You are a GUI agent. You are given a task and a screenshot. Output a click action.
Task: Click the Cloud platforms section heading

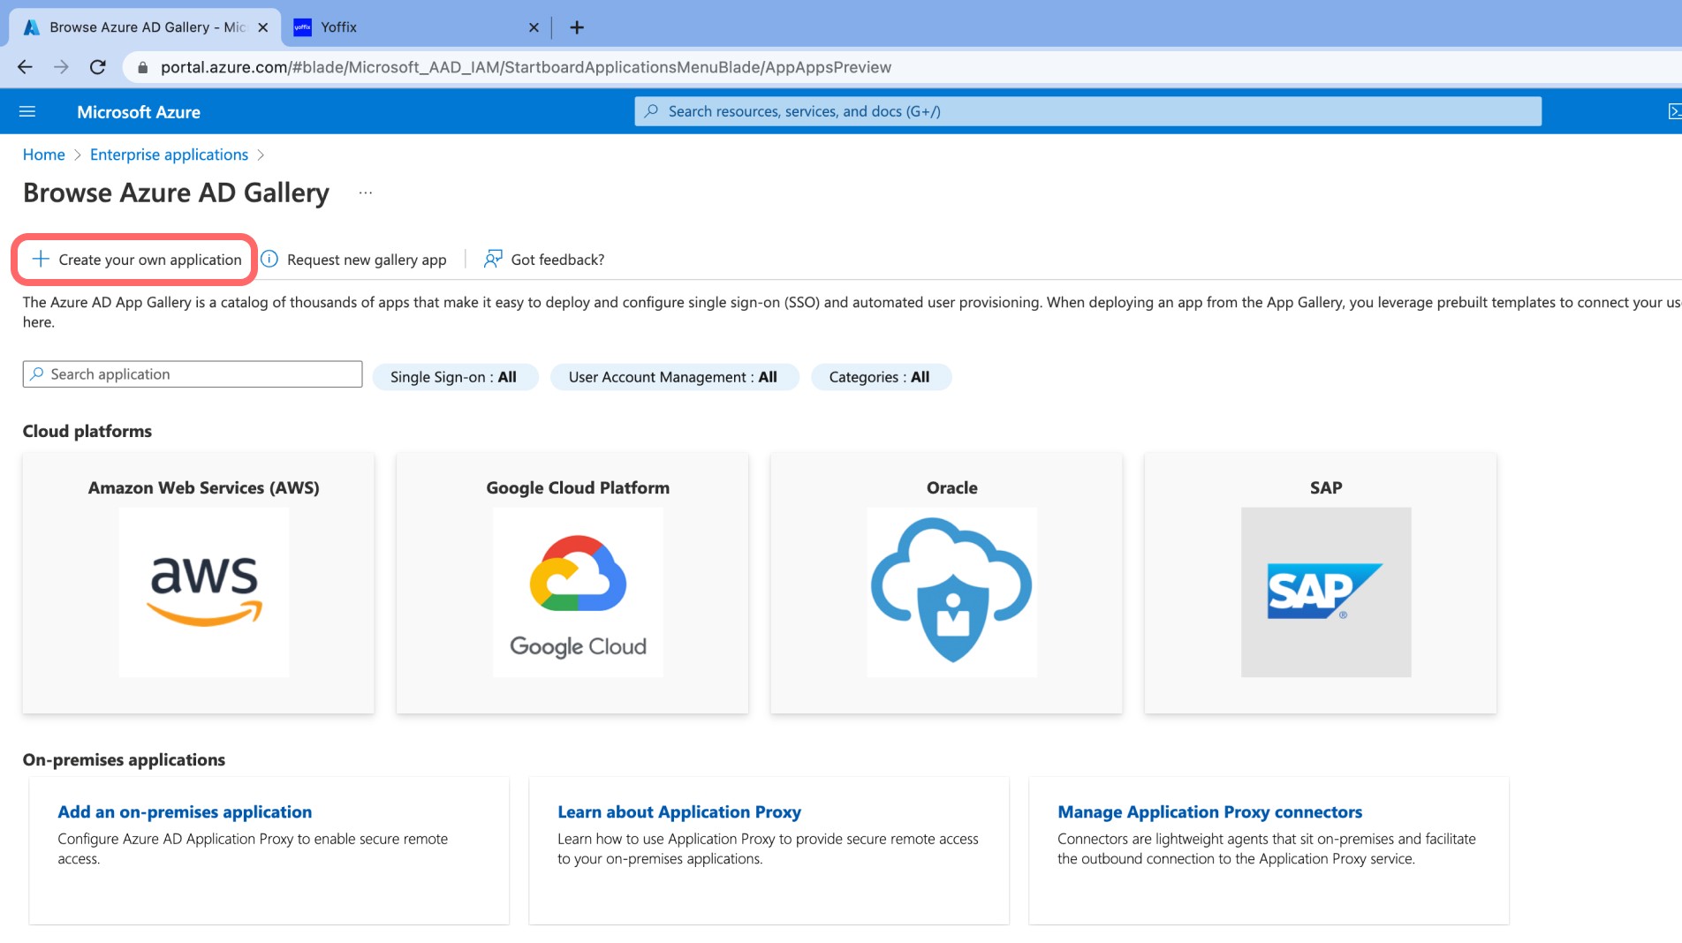coord(87,431)
